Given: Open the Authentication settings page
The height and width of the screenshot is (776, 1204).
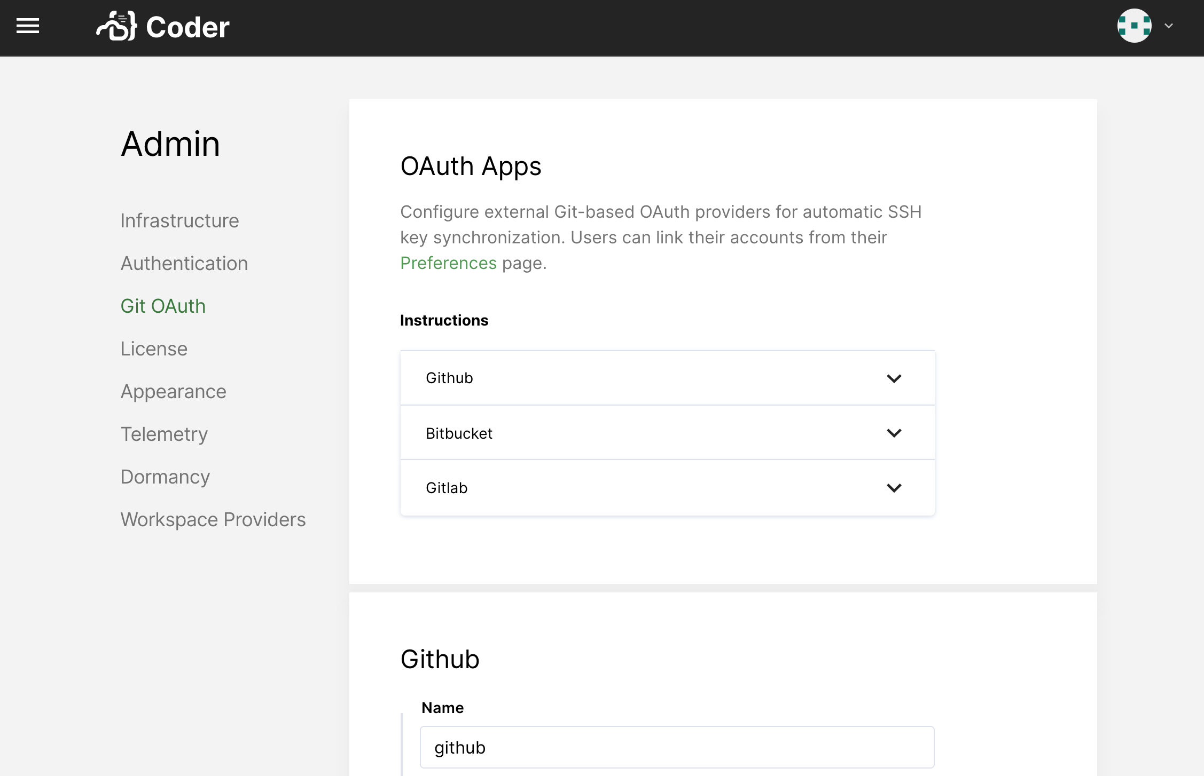Looking at the screenshot, I should (184, 263).
